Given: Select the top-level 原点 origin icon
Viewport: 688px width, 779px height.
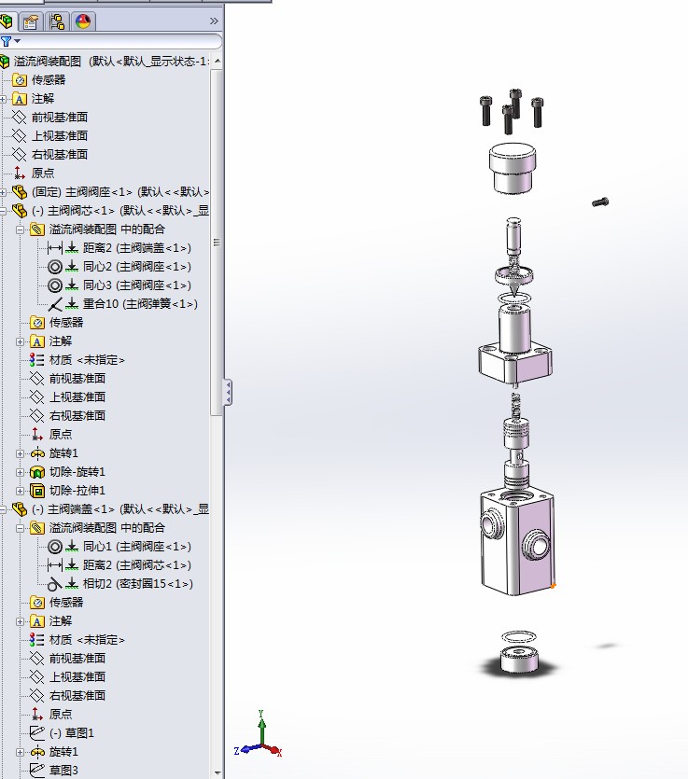Looking at the screenshot, I should coord(19,173).
